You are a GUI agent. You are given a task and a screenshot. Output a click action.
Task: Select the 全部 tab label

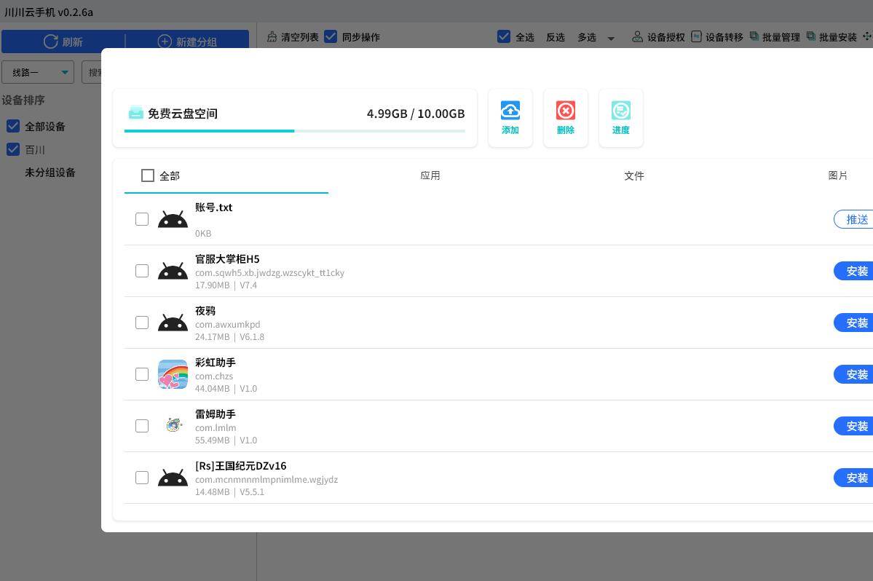tap(169, 176)
